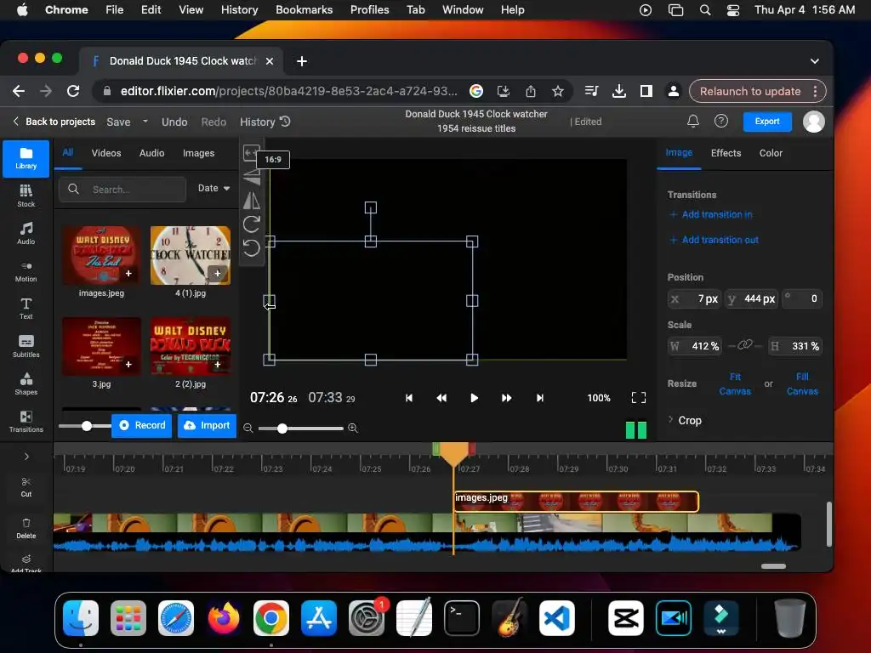Open the Text panel

click(26, 308)
